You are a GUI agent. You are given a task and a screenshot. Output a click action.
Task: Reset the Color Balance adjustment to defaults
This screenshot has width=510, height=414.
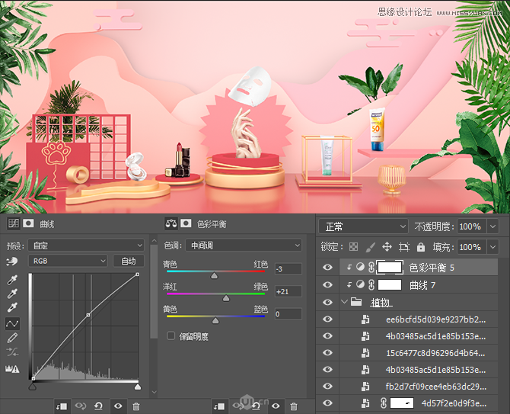[x=257, y=406]
